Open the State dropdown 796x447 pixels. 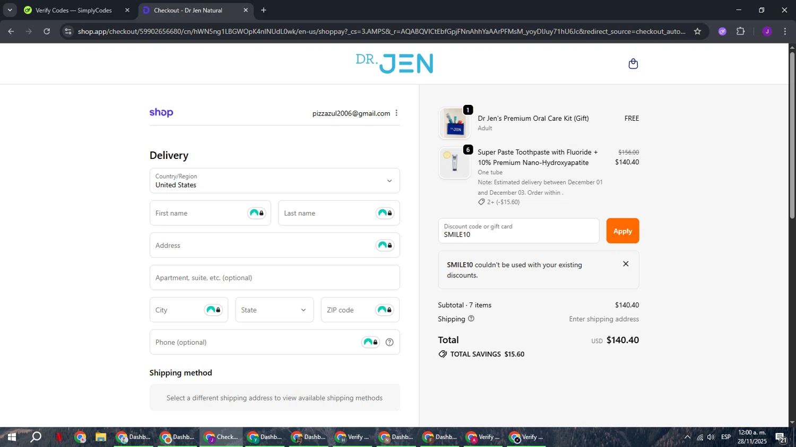[x=274, y=310]
